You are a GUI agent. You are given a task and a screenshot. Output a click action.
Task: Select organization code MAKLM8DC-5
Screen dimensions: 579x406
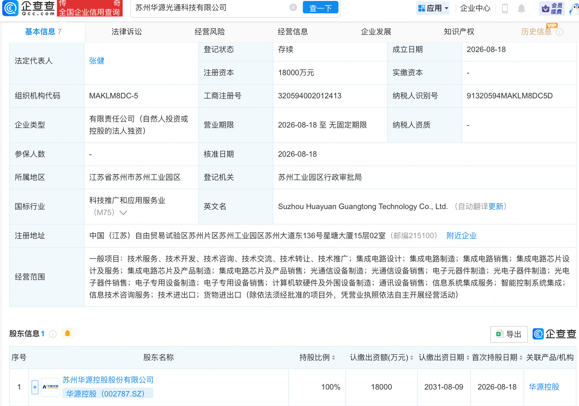click(x=113, y=96)
